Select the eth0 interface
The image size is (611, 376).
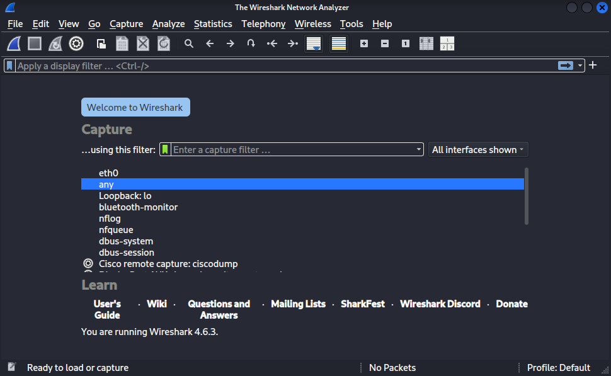[108, 173]
